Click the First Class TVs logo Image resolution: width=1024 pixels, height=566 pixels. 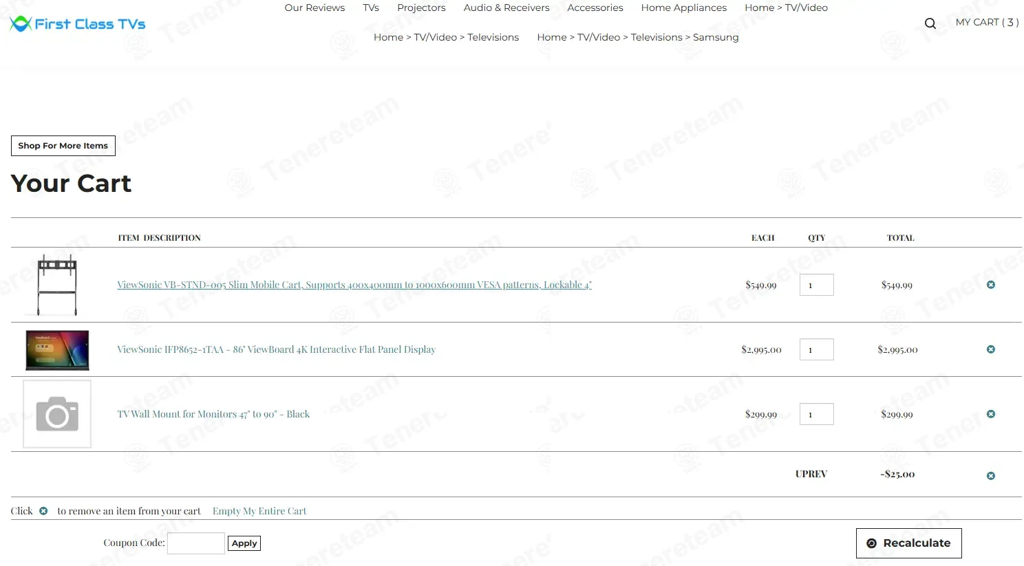[78, 24]
